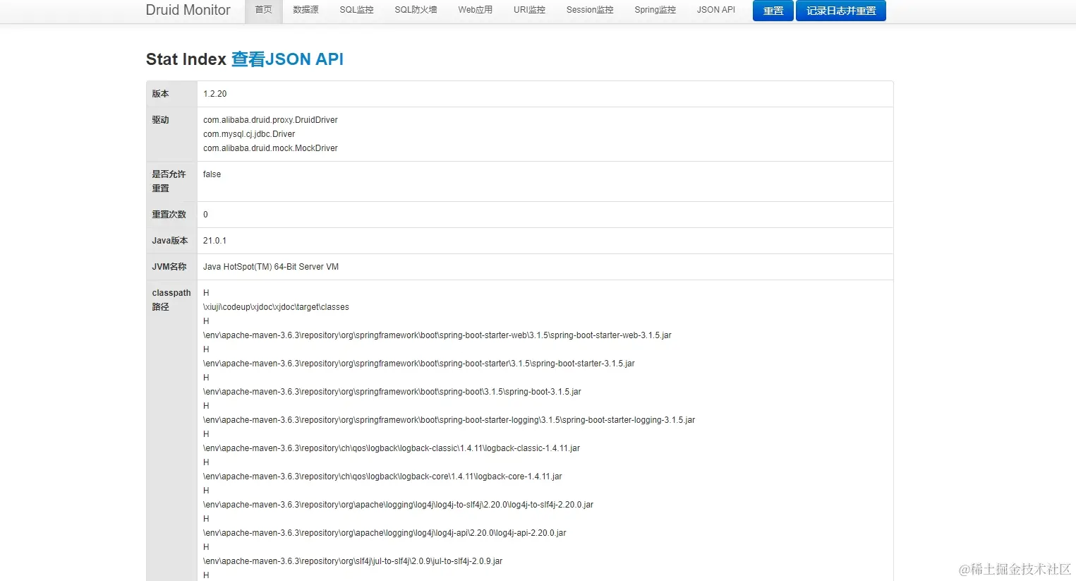View the Web应用 statistics tab
This screenshot has width=1076, height=581.
coord(475,10)
